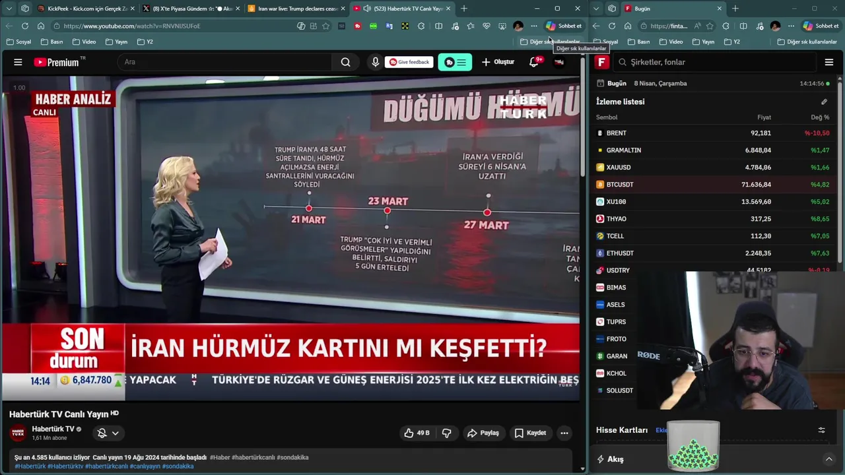Click the Paylaş share button
The height and width of the screenshot is (475, 845).
coord(483,433)
